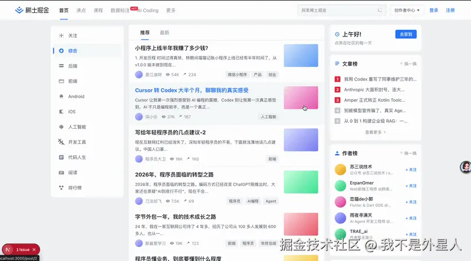
Task: Open ranked article Amper 正式转正 Kotlin
Action: pyautogui.click(x=374, y=100)
